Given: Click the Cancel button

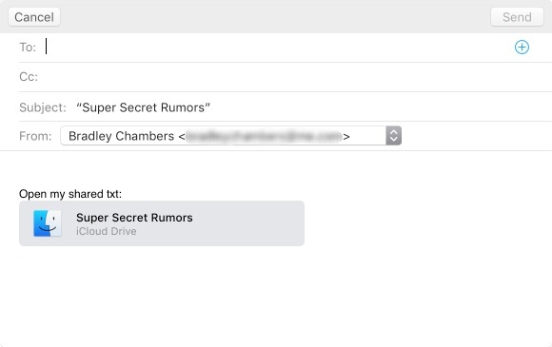Looking at the screenshot, I should click(34, 17).
